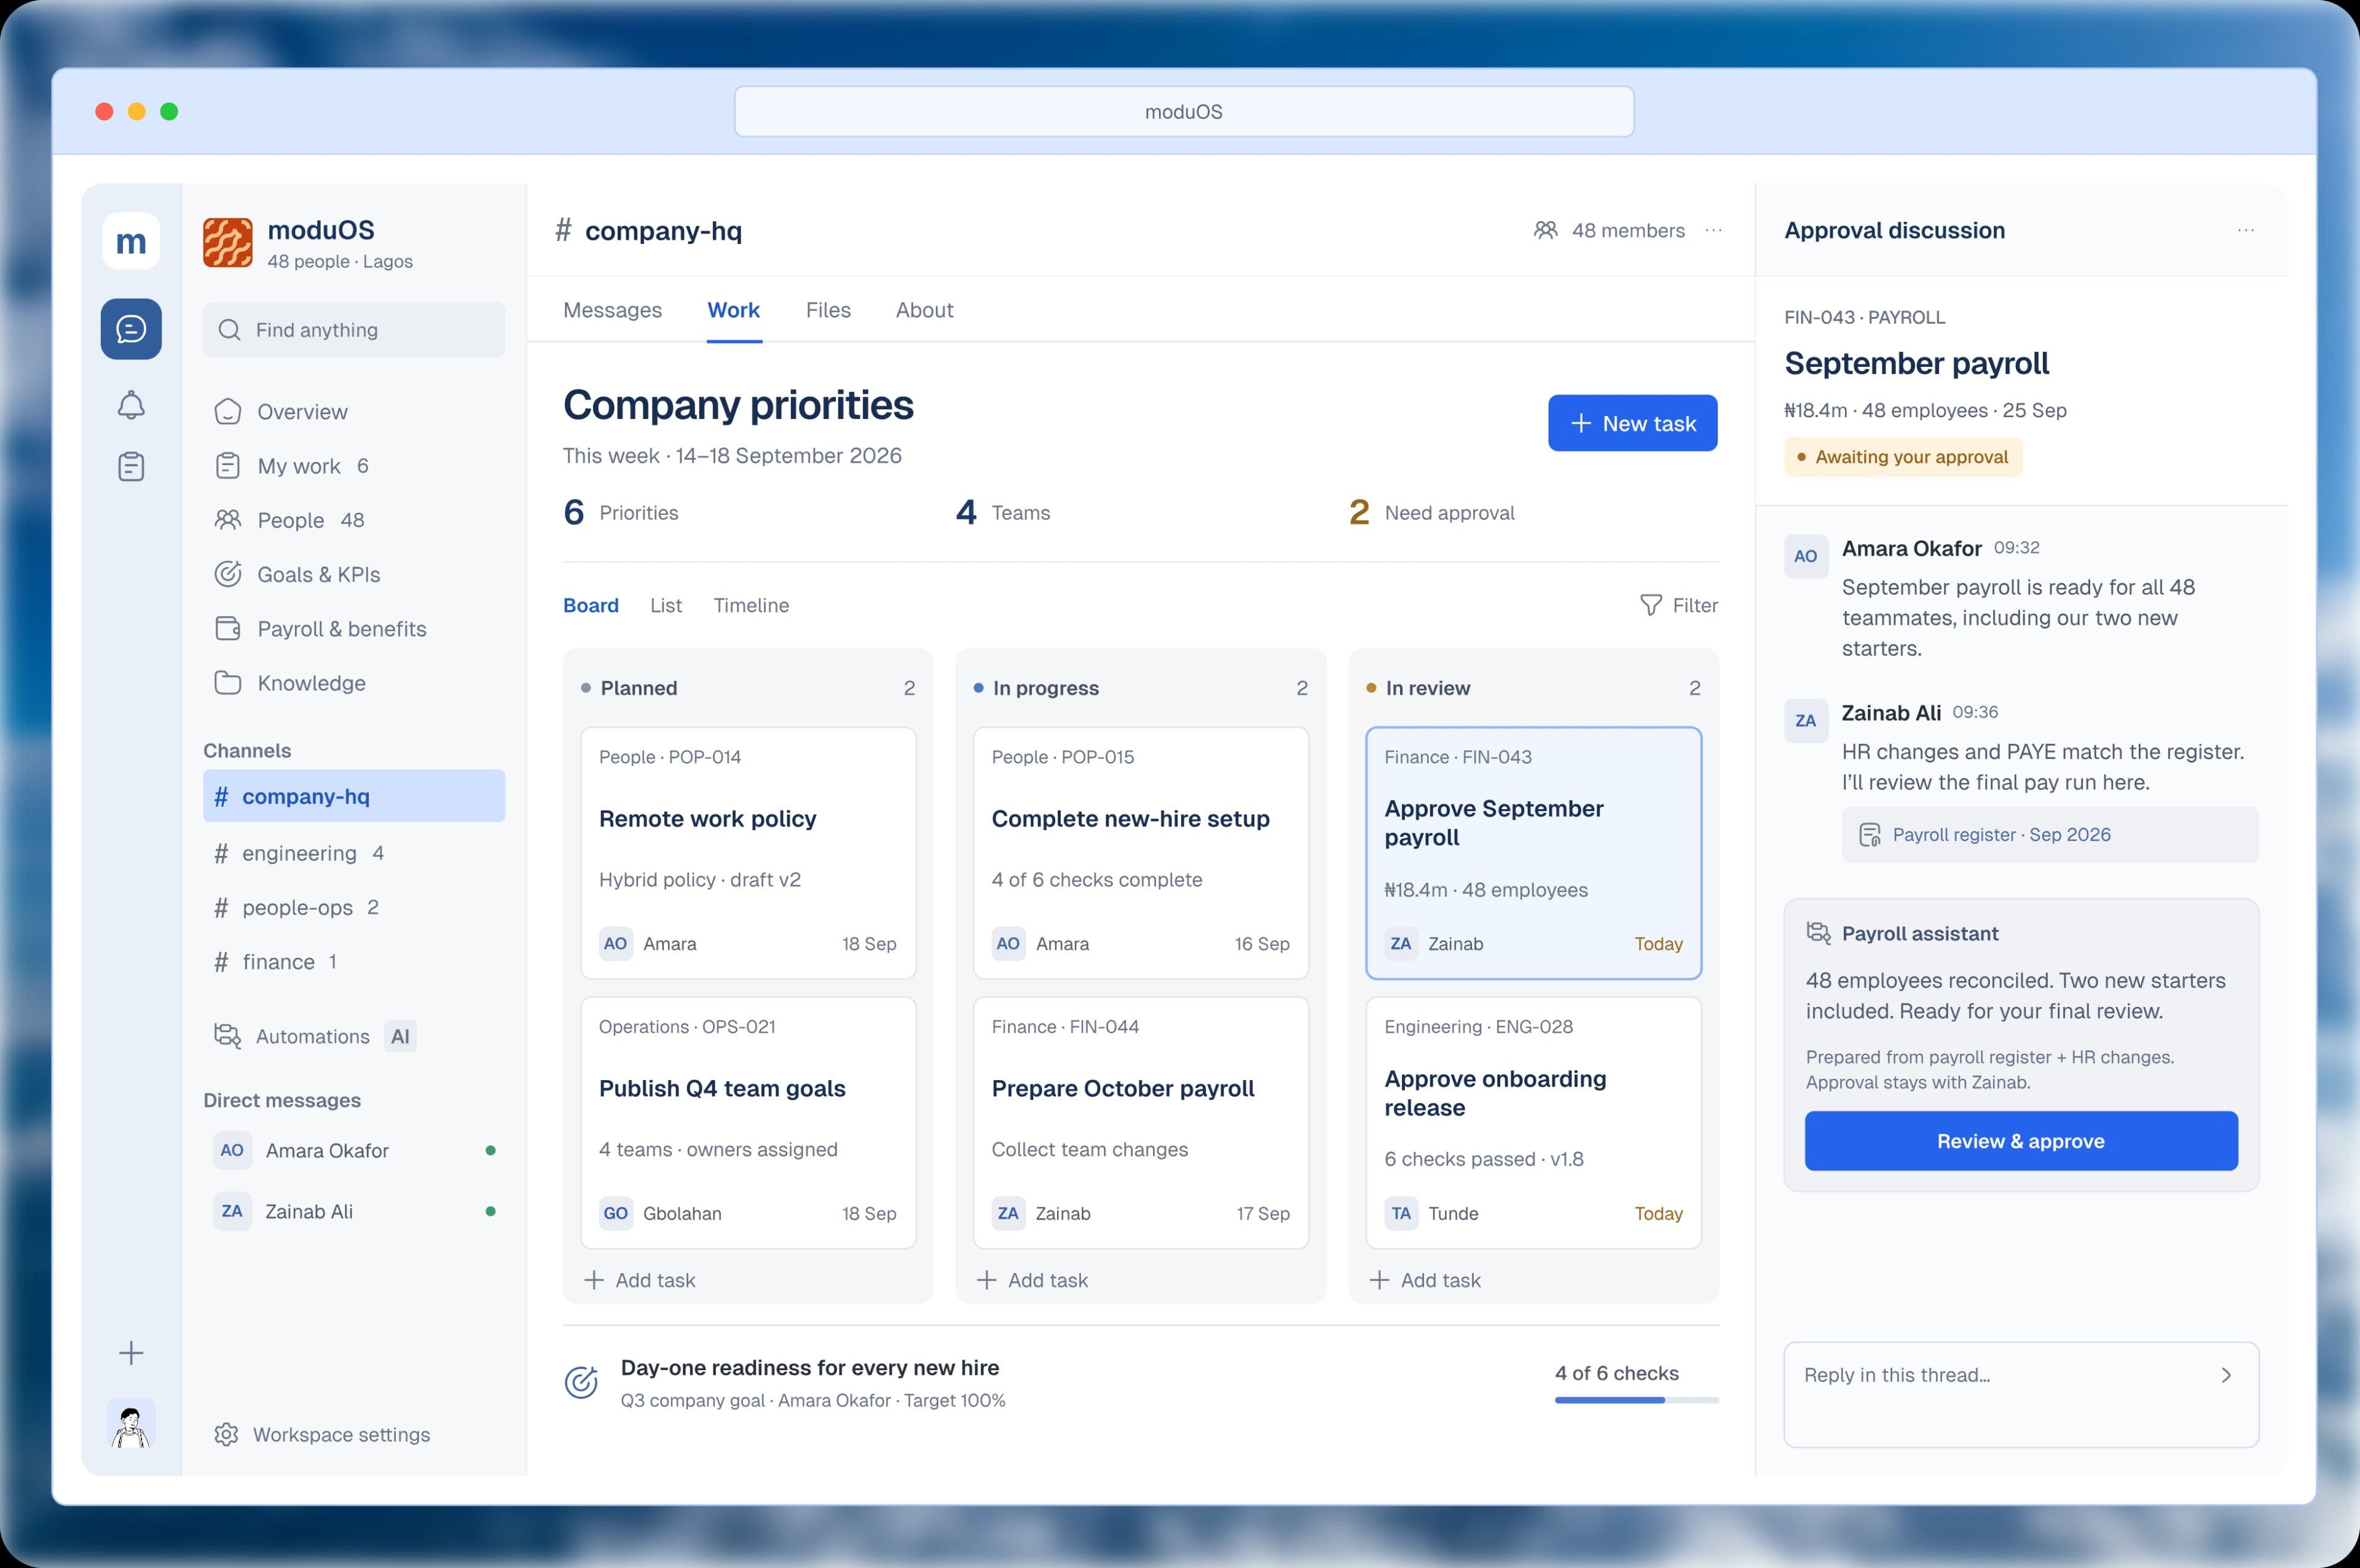Open direct message with Zainab Ali

pos(354,1211)
